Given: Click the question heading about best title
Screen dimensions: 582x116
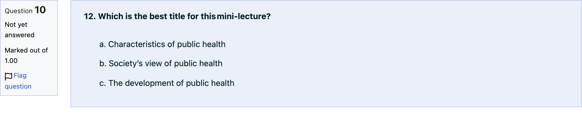Looking at the screenshot, I should click(x=177, y=16).
